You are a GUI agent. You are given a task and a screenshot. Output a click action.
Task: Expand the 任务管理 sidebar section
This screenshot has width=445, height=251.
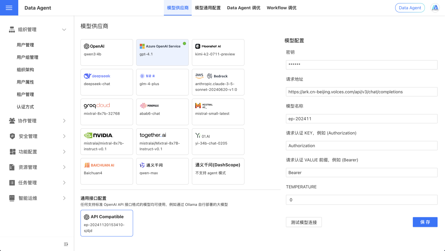pos(37,182)
